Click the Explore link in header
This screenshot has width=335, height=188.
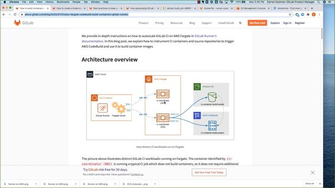pos(275,23)
